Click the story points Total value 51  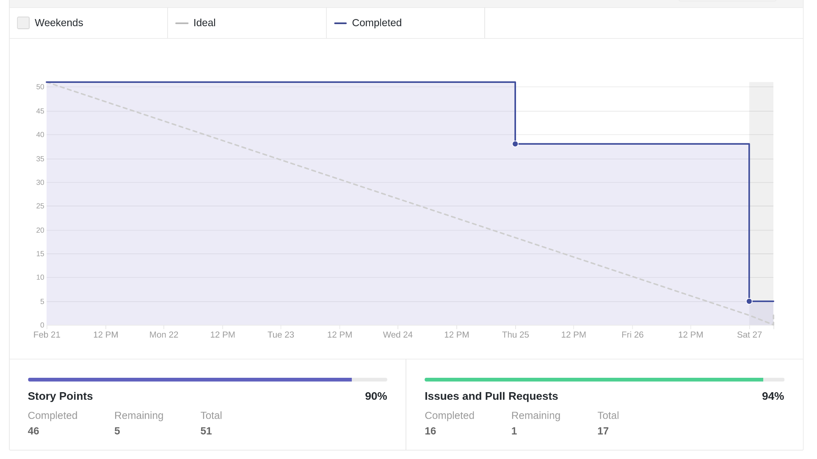point(206,431)
